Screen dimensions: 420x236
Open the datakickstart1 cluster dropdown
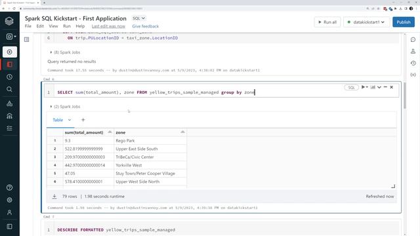pos(366,22)
